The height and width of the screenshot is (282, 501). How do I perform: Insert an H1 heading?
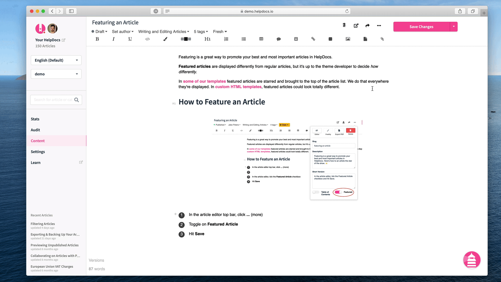207,39
